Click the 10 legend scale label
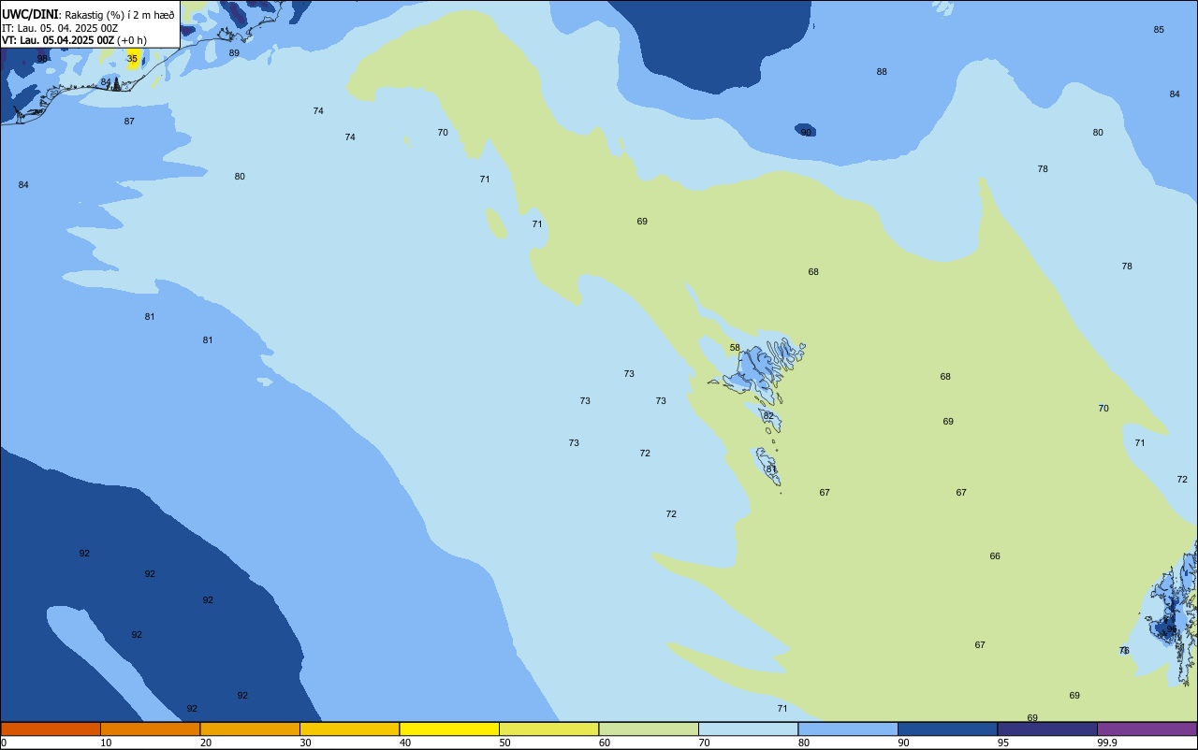The image size is (1198, 750). [x=106, y=743]
